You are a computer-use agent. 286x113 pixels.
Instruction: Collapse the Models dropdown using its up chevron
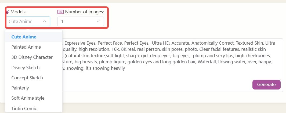(45, 21)
